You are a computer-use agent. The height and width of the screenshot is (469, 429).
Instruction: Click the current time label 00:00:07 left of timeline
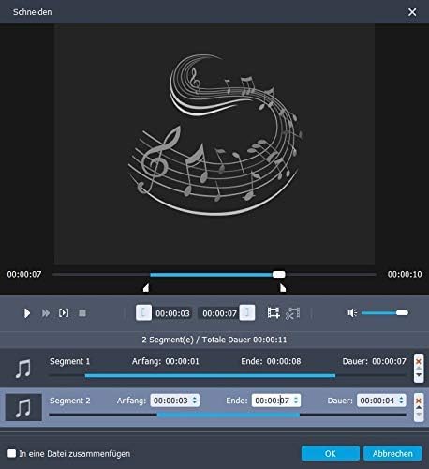click(x=24, y=275)
